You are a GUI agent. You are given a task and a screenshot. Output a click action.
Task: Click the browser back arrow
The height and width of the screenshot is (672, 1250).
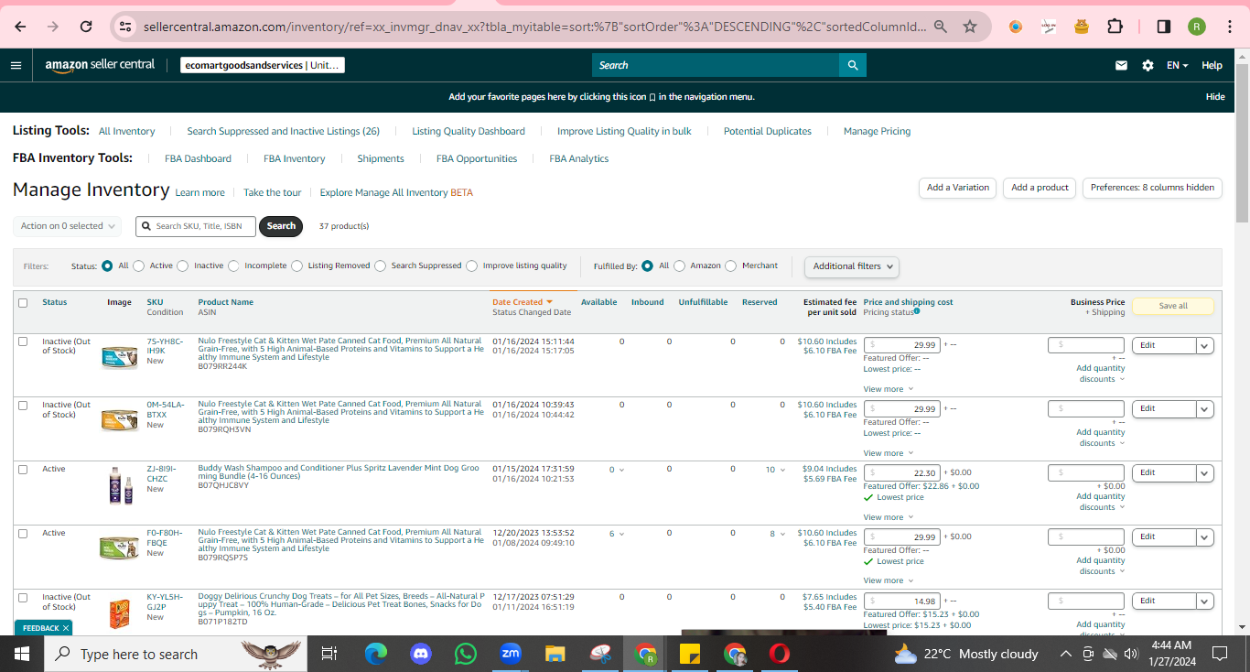[20, 27]
